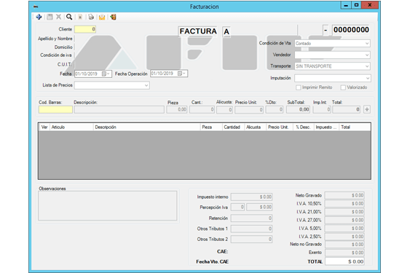Click the FACTURA document type label
Screen dimensions: 410x273
198,31
